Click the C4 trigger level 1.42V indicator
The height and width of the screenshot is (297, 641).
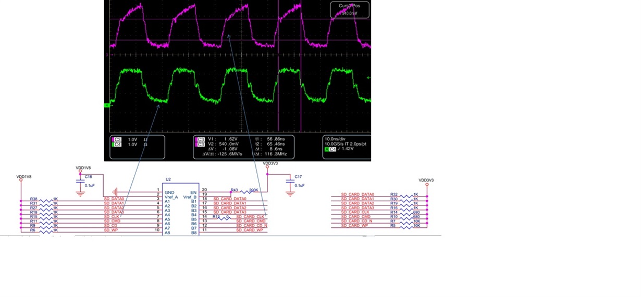[x=339, y=149]
